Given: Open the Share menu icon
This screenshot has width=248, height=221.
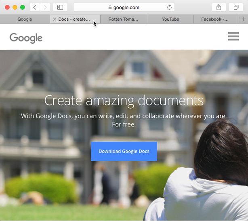Looking at the screenshot, I should (x=219, y=7).
